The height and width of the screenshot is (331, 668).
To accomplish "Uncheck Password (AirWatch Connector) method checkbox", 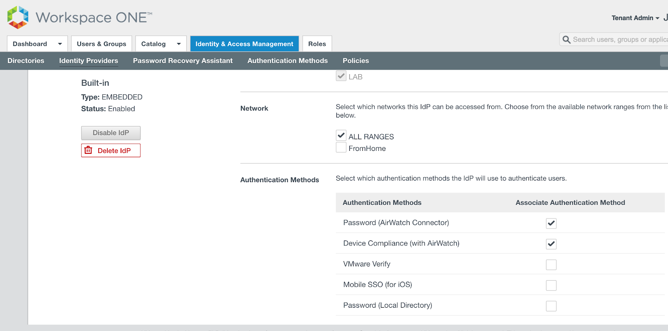I will tap(551, 223).
